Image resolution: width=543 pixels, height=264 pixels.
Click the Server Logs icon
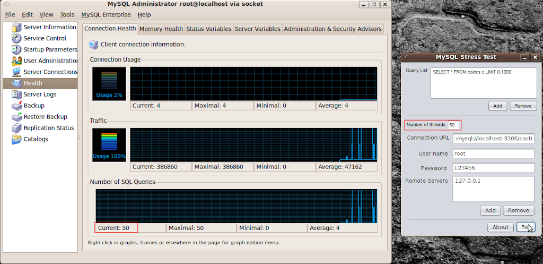(16, 95)
